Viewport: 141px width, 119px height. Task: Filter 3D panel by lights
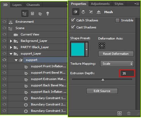click(48, 13)
